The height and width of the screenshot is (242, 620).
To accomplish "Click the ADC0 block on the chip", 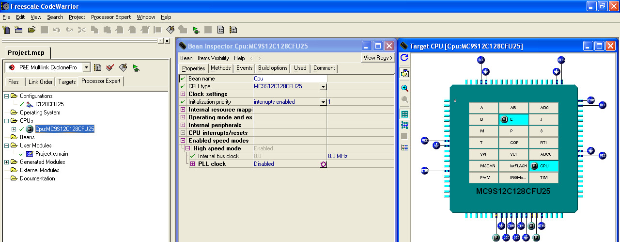I will 543,154.
